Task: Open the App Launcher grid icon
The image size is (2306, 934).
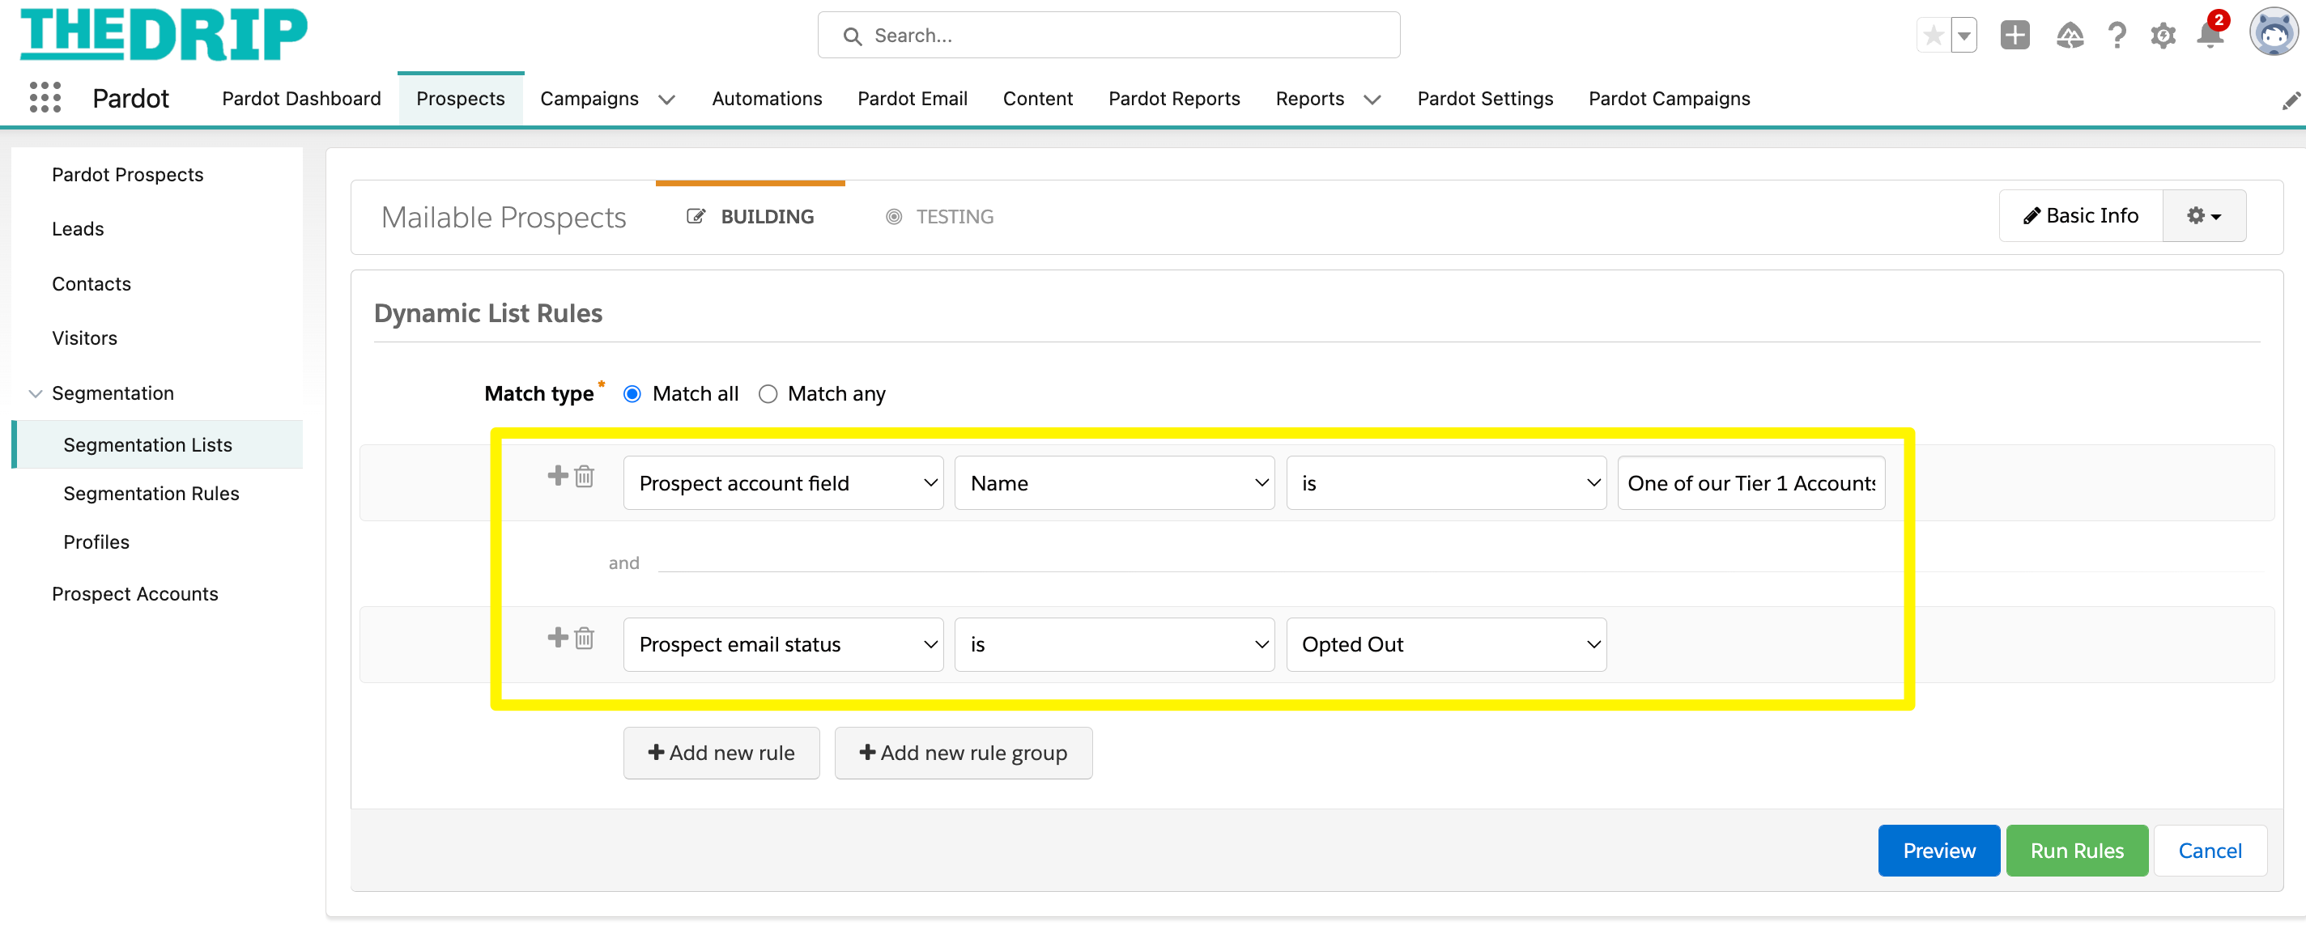Action: [45, 97]
